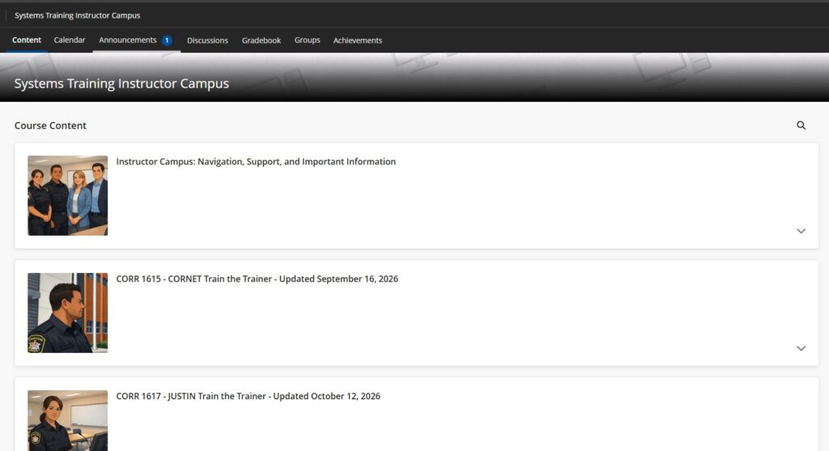The width and height of the screenshot is (829, 451).
Task: Open the Achievements tab
Action: 357,40
